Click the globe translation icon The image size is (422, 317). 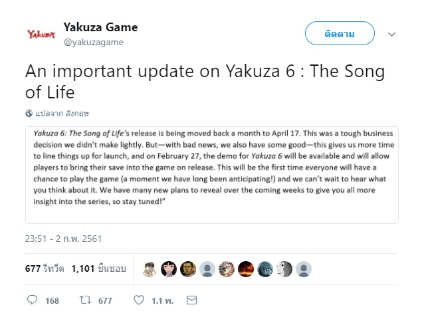[29, 114]
